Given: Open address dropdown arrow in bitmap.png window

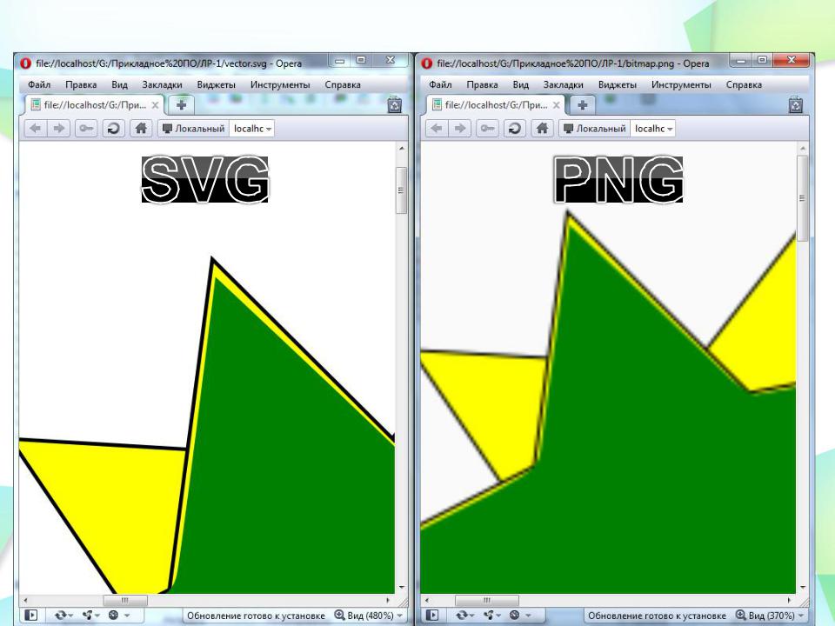Looking at the screenshot, I should [x=670, y=129].
